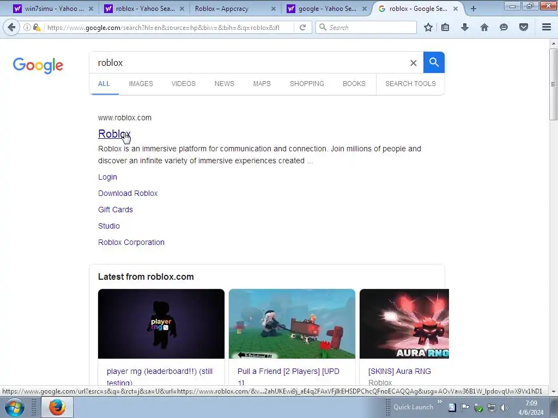This screenshot has width=558, height=418.
Task: Close the google - Yahoo Search tab
Action: point(365,9)
